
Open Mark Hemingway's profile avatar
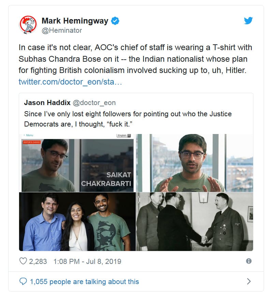click(x=28, y=25)
